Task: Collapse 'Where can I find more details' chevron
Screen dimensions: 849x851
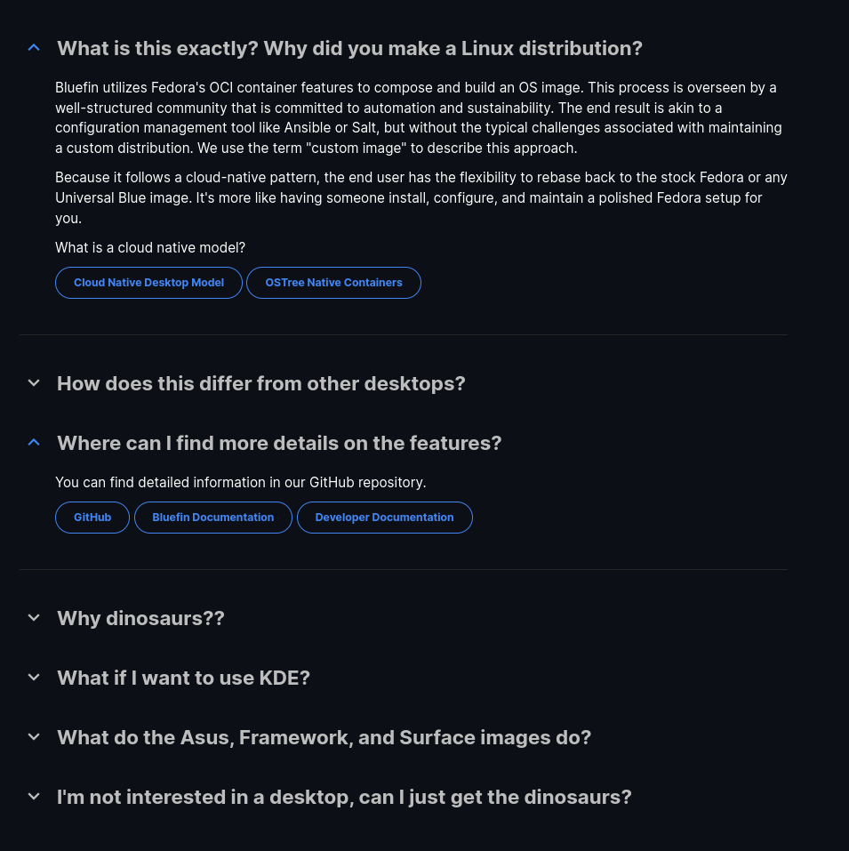Action: point(34,443)
